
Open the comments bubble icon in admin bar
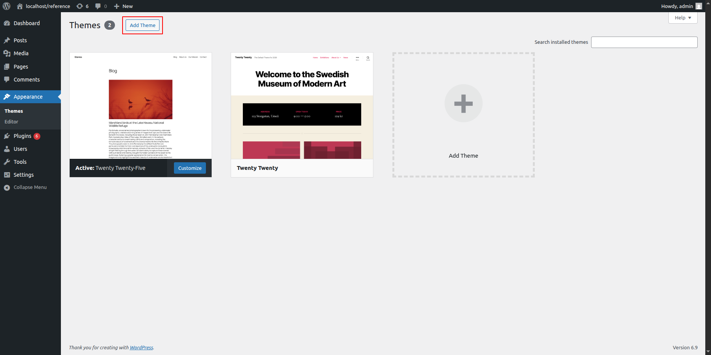(98, 6)
